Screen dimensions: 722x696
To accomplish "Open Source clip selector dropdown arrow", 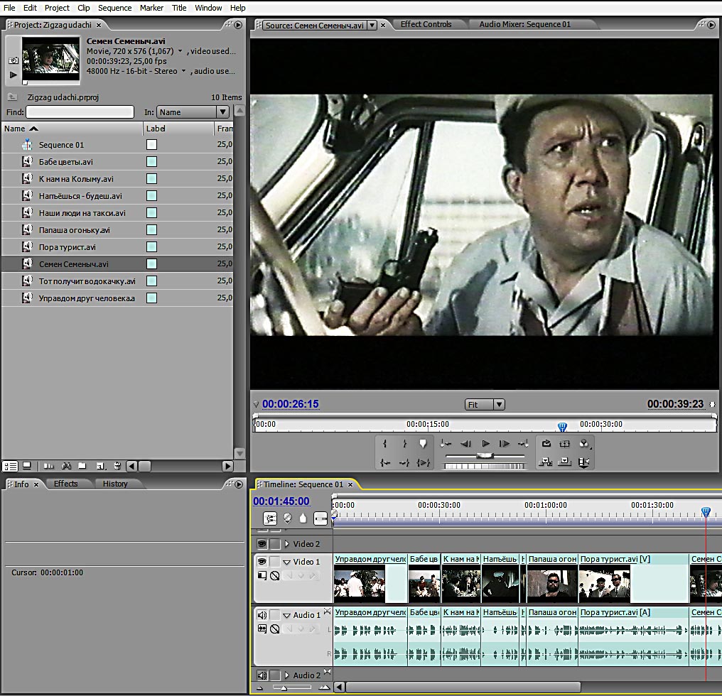I will pos(372,26).
